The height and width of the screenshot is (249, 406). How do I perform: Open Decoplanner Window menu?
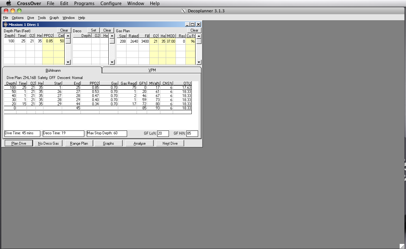tap(68, 18)
